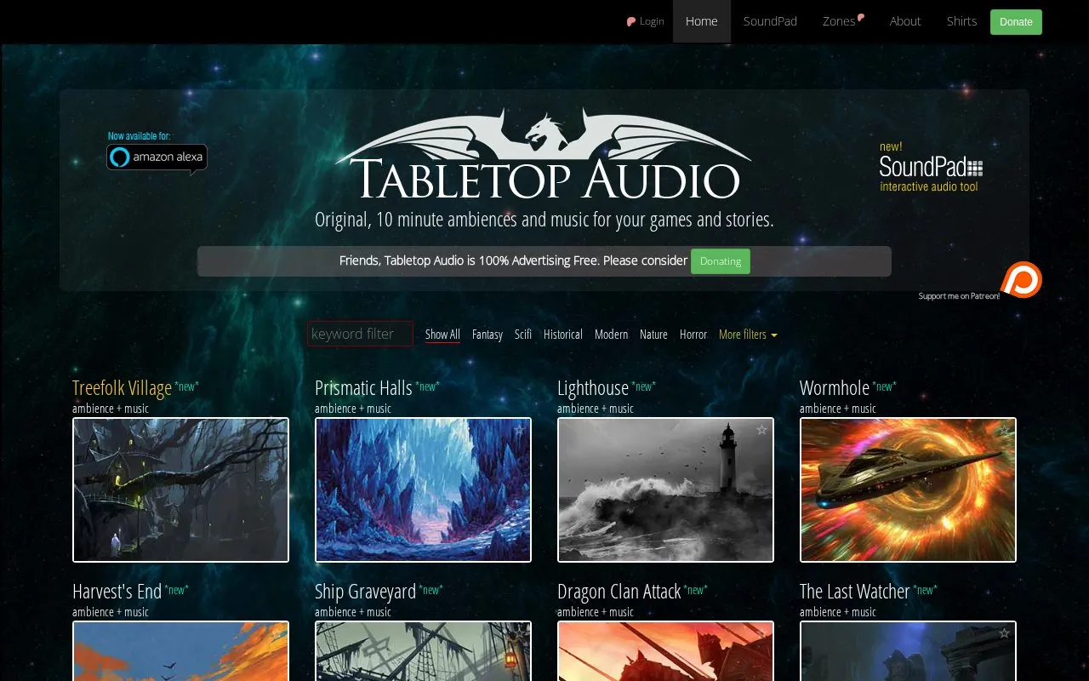
Task: Open the Prismatic Halls title link
Action: [363, 388]
